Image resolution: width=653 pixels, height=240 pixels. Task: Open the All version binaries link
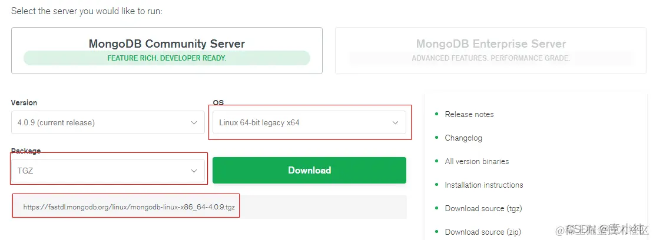[477, 161]
